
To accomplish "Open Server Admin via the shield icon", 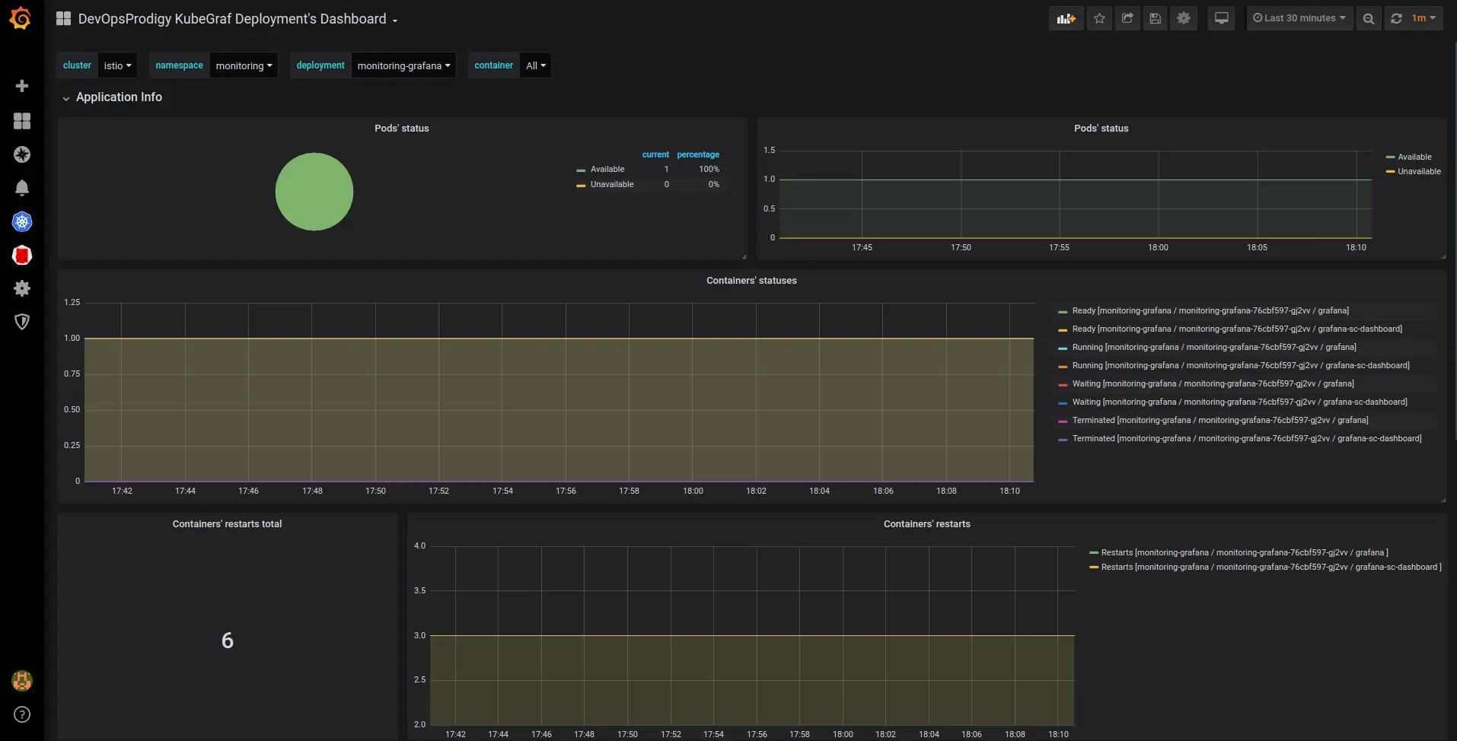I will [22, 322].
